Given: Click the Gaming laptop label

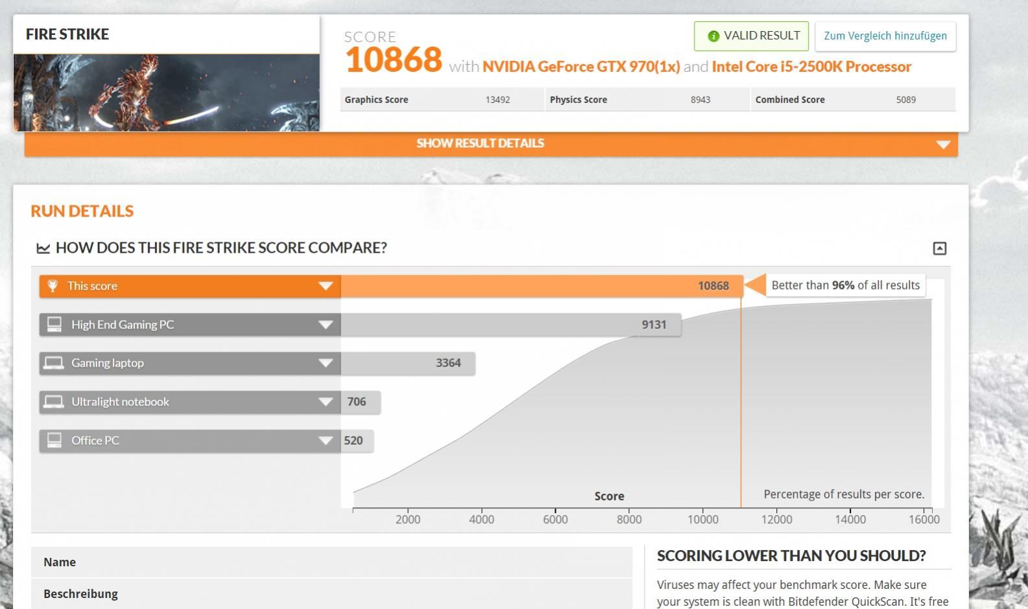Looking at the screenshot, I should pyautogui.click(x=108, y=363).
